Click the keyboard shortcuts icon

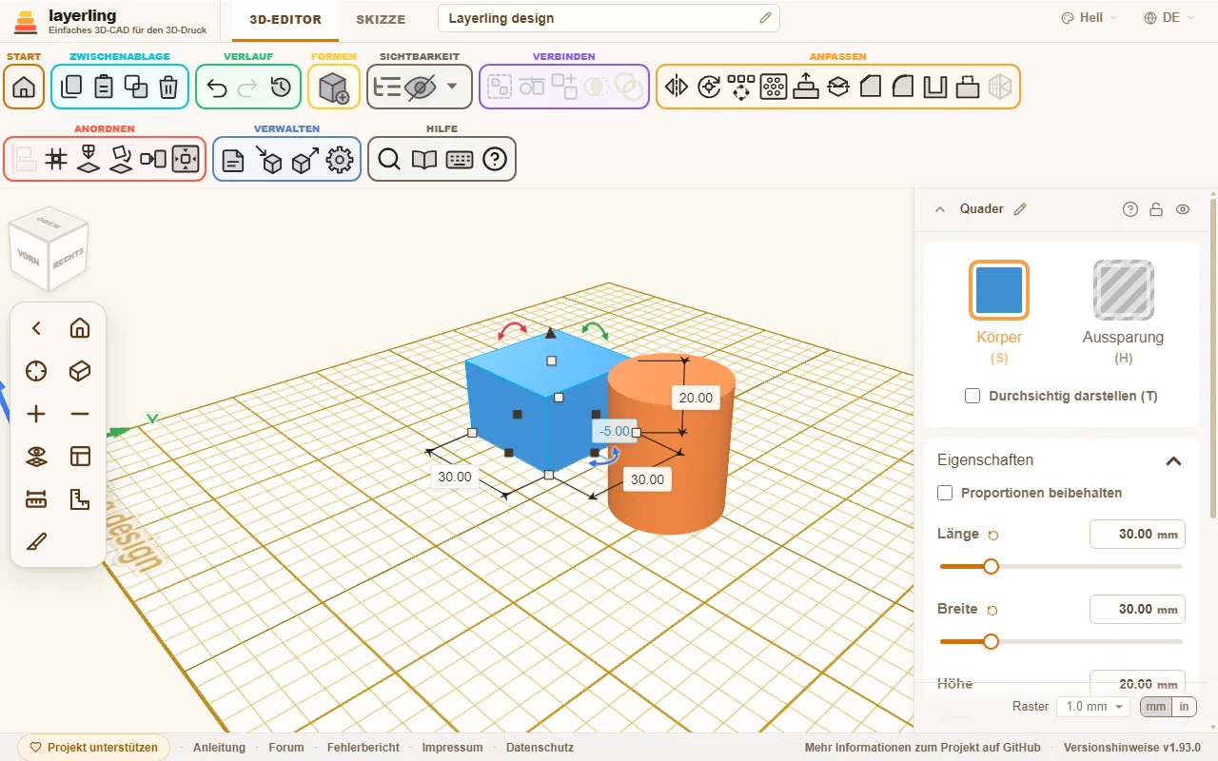[460, 160]
